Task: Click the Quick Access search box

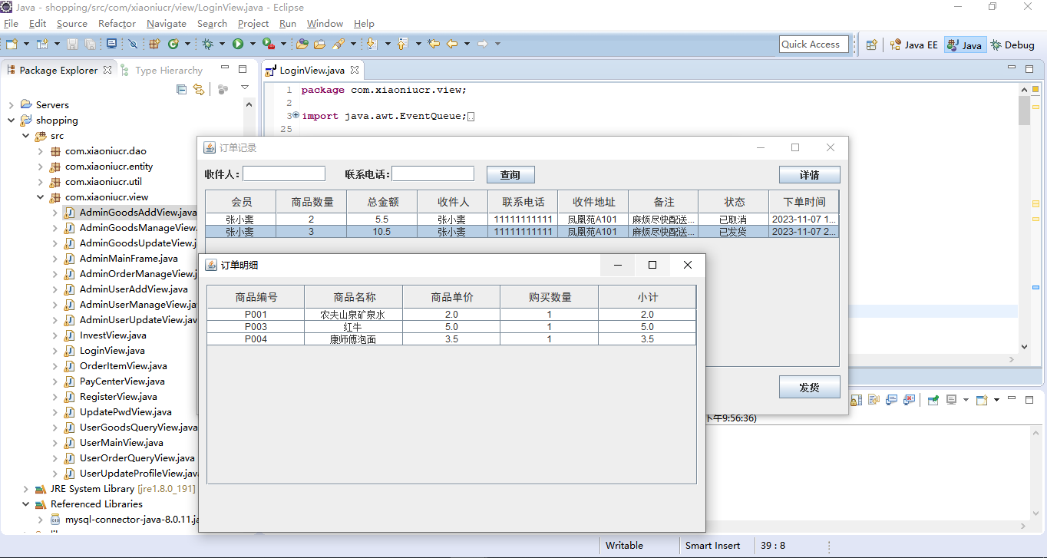Action: click(x=814, y=45)
